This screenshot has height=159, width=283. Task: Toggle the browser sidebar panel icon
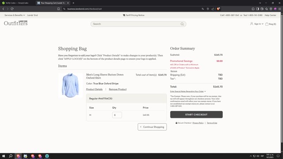[257, 9]
